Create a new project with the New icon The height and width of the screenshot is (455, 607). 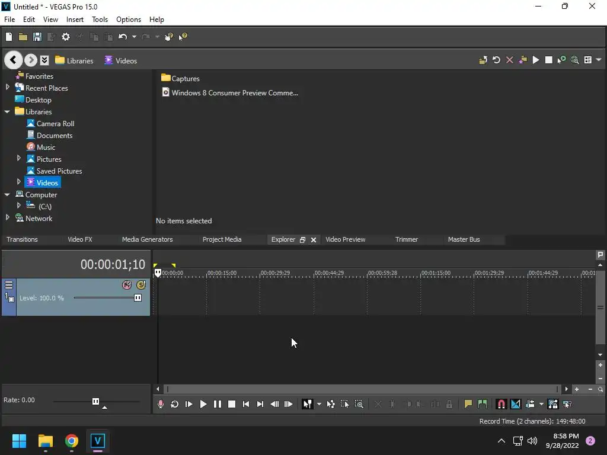9,37
